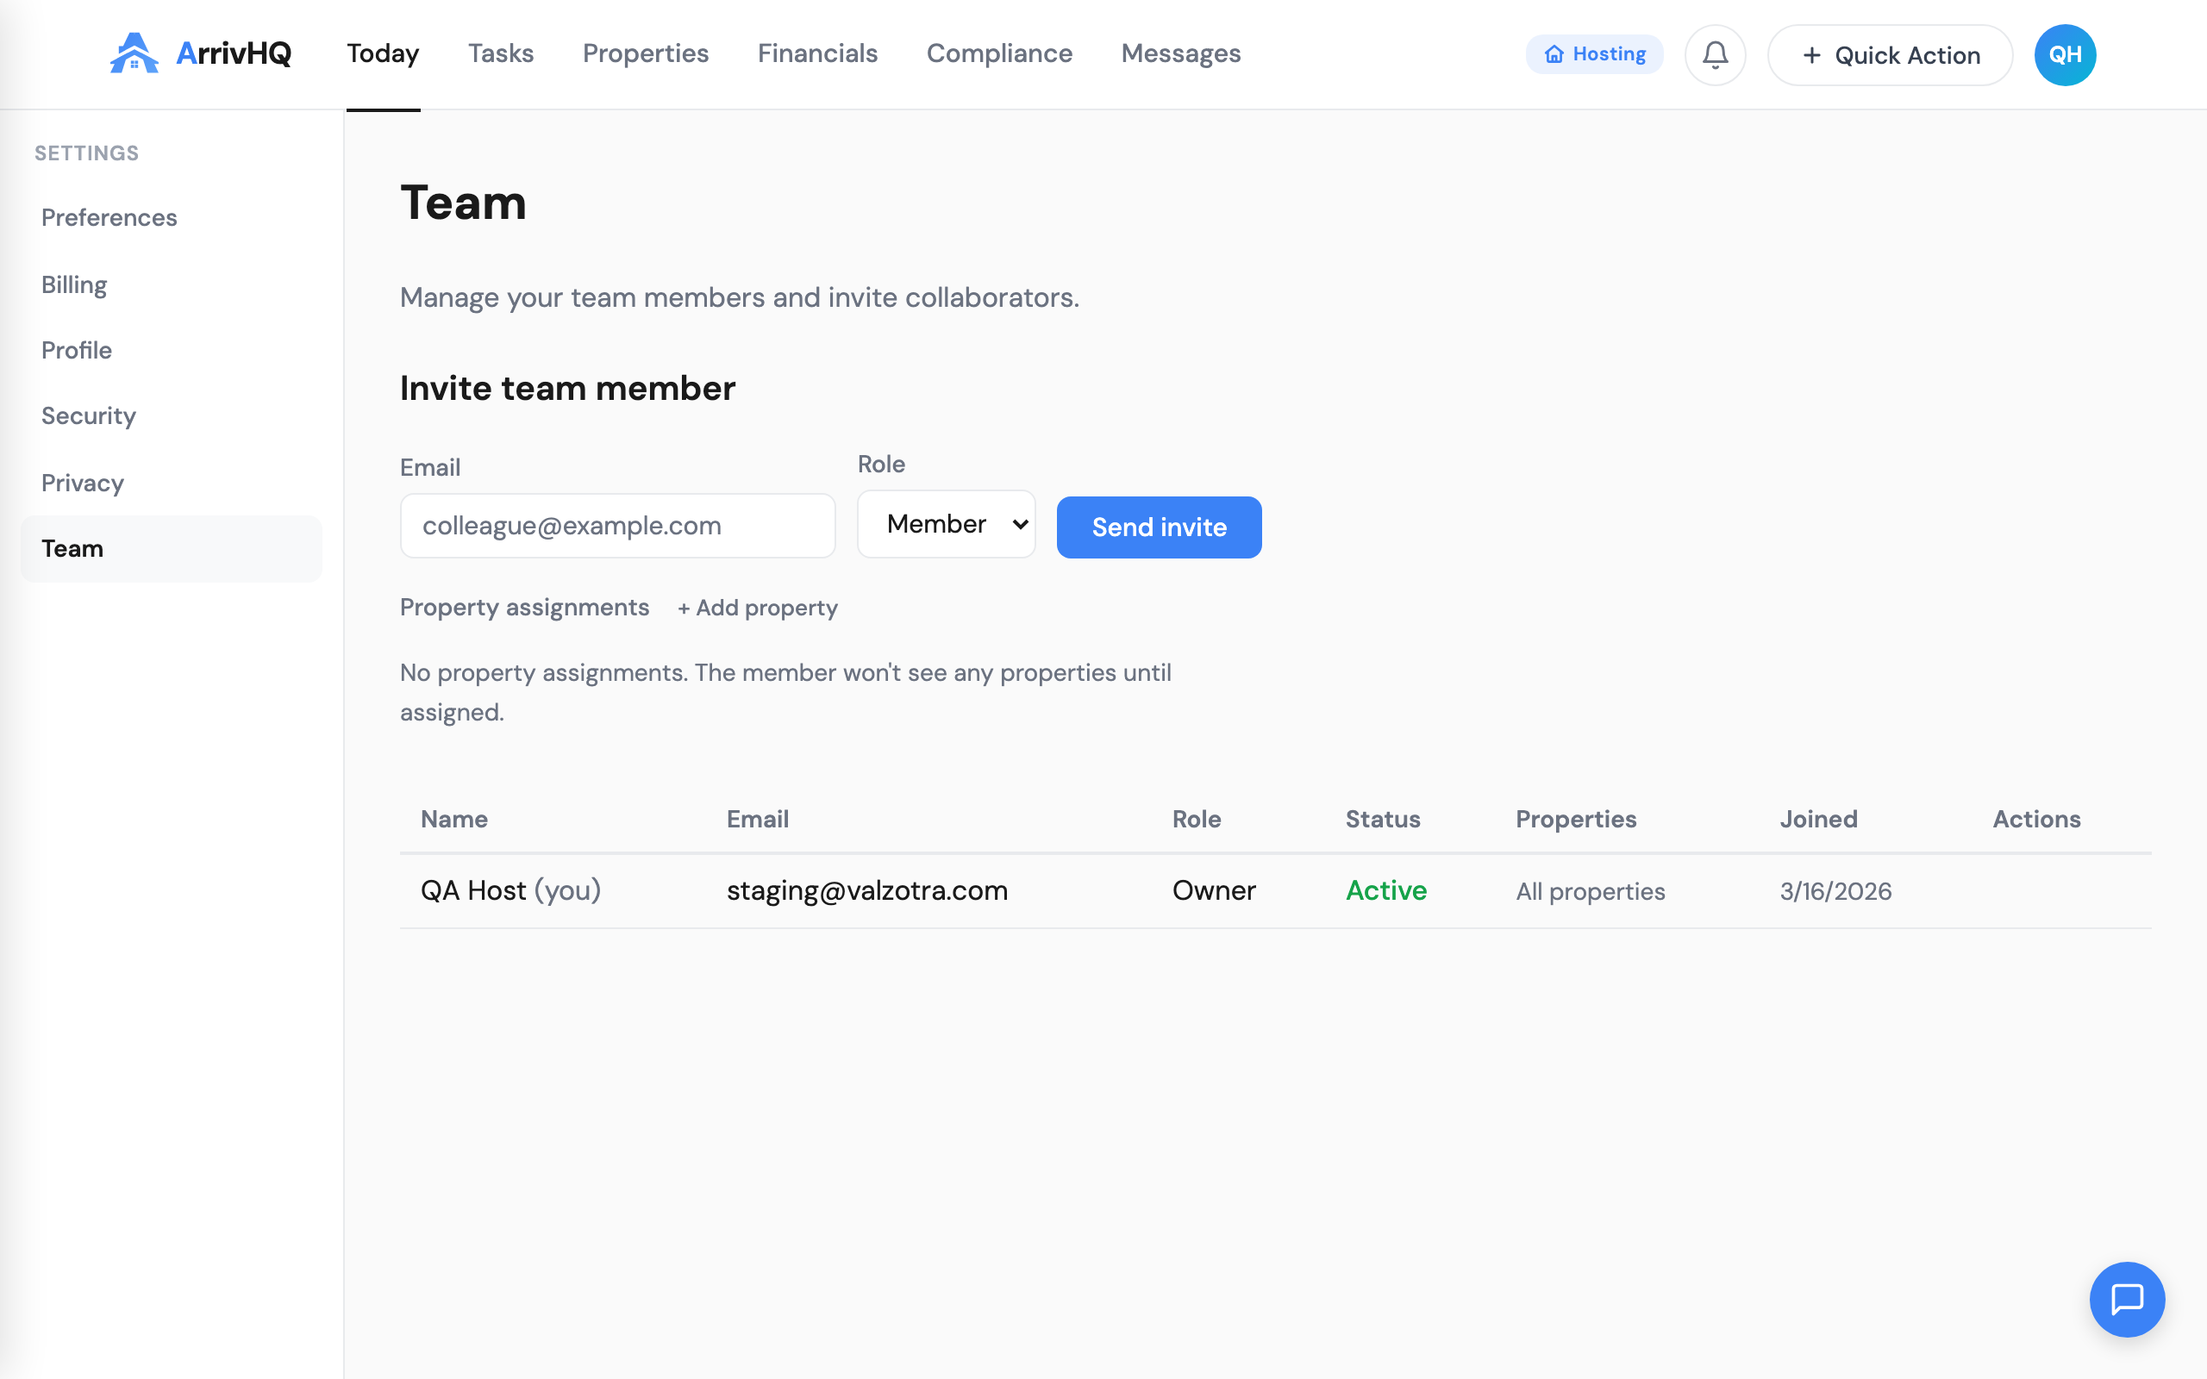Click the 'No property assignments' notice text

coord(785,692)
